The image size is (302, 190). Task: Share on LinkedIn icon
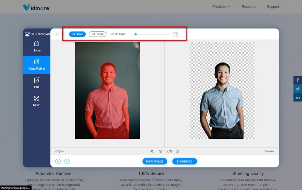(297, 97)
